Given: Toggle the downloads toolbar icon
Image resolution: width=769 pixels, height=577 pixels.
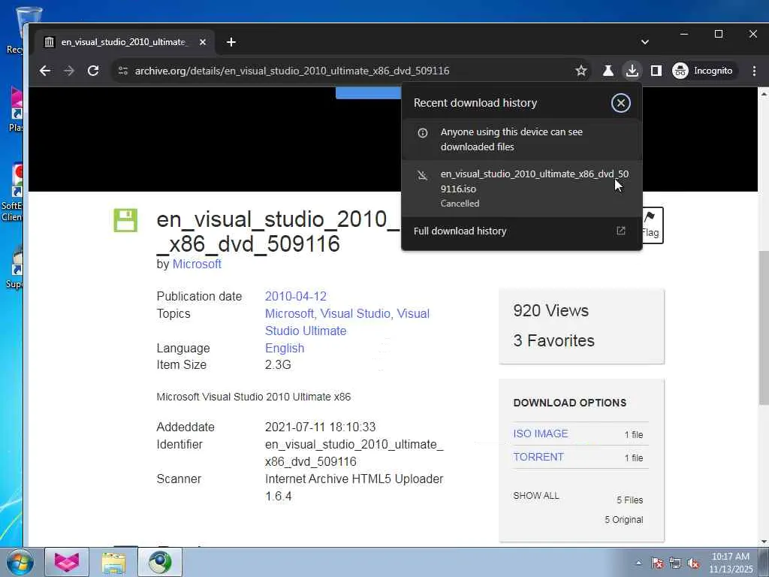Looking at the screenshot, I should [632, 71].
